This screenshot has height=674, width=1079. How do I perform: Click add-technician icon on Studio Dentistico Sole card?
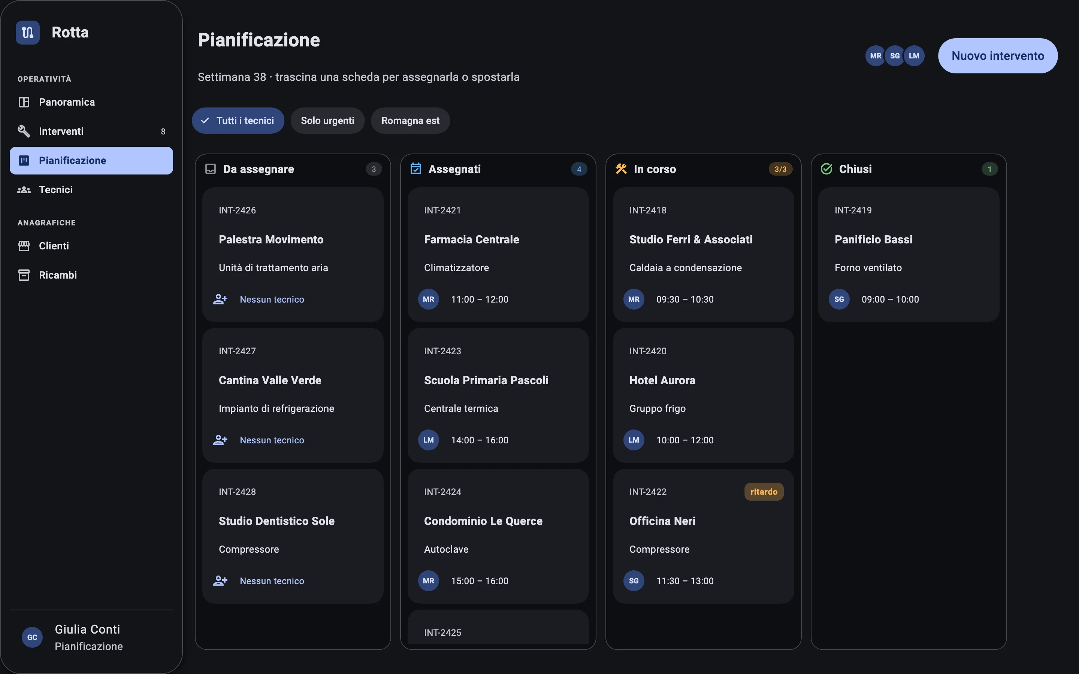tap(220, 581)
